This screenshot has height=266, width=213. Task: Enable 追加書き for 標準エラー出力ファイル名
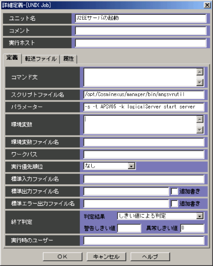174,204
